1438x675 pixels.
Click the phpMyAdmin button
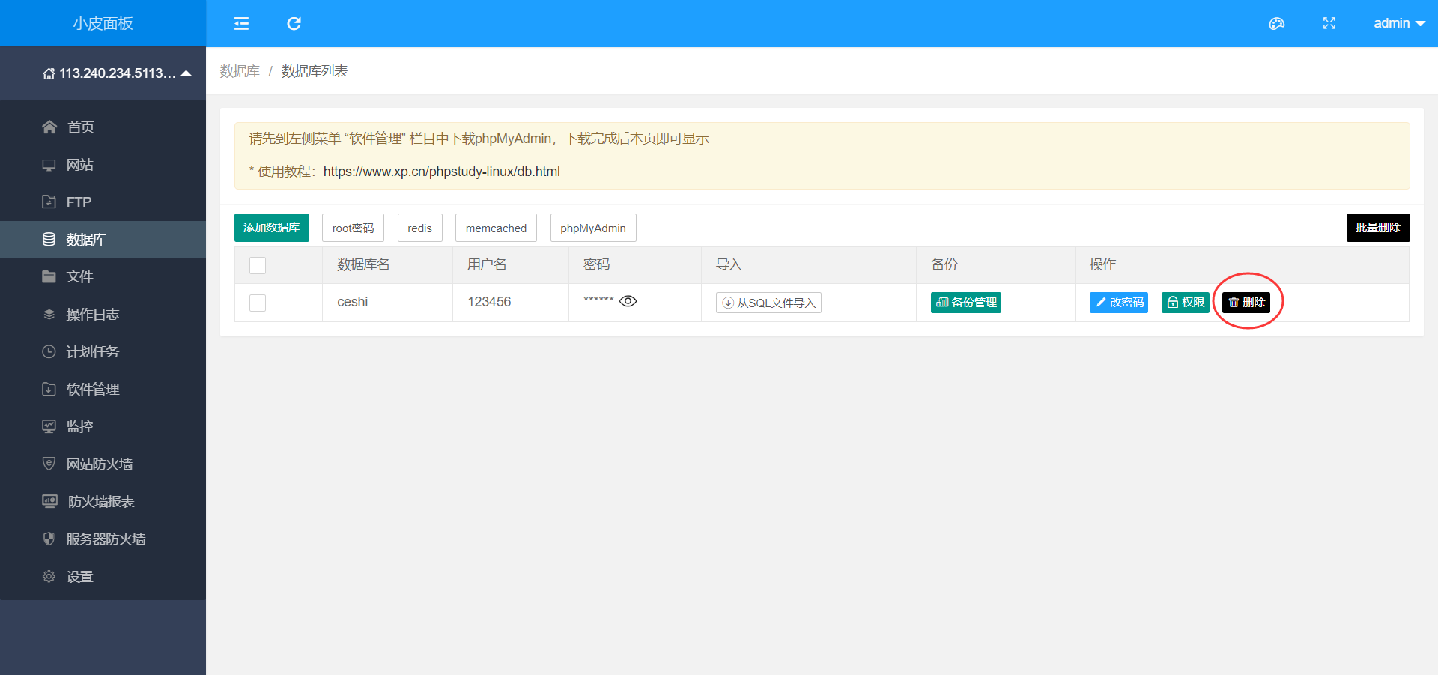tap(593, 228)
